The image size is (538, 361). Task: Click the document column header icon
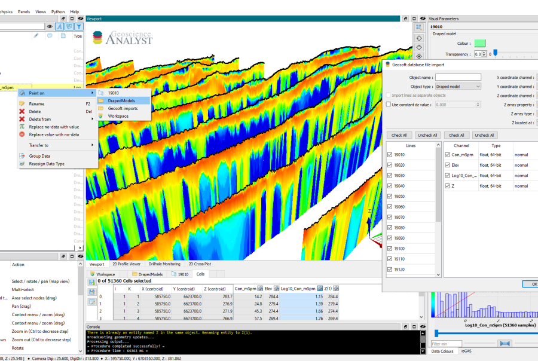(x=63, y=36)
